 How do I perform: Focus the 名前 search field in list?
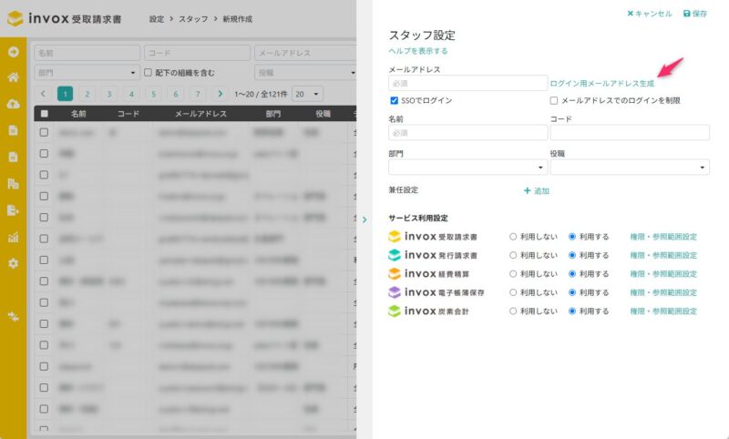pyautogui.click(x=87, y=53)
